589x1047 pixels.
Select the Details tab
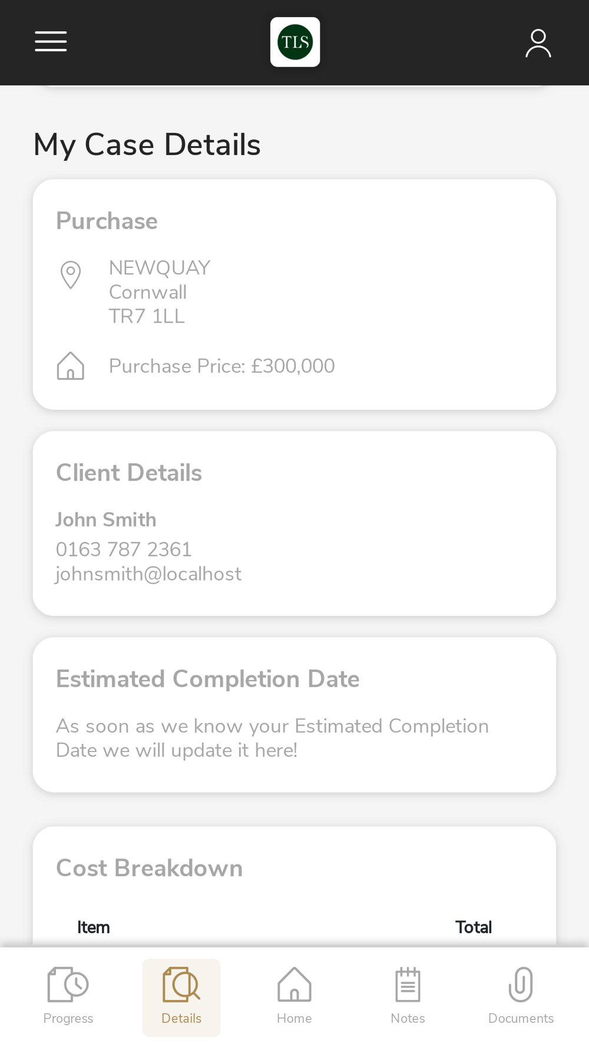[x=181, y=996]
